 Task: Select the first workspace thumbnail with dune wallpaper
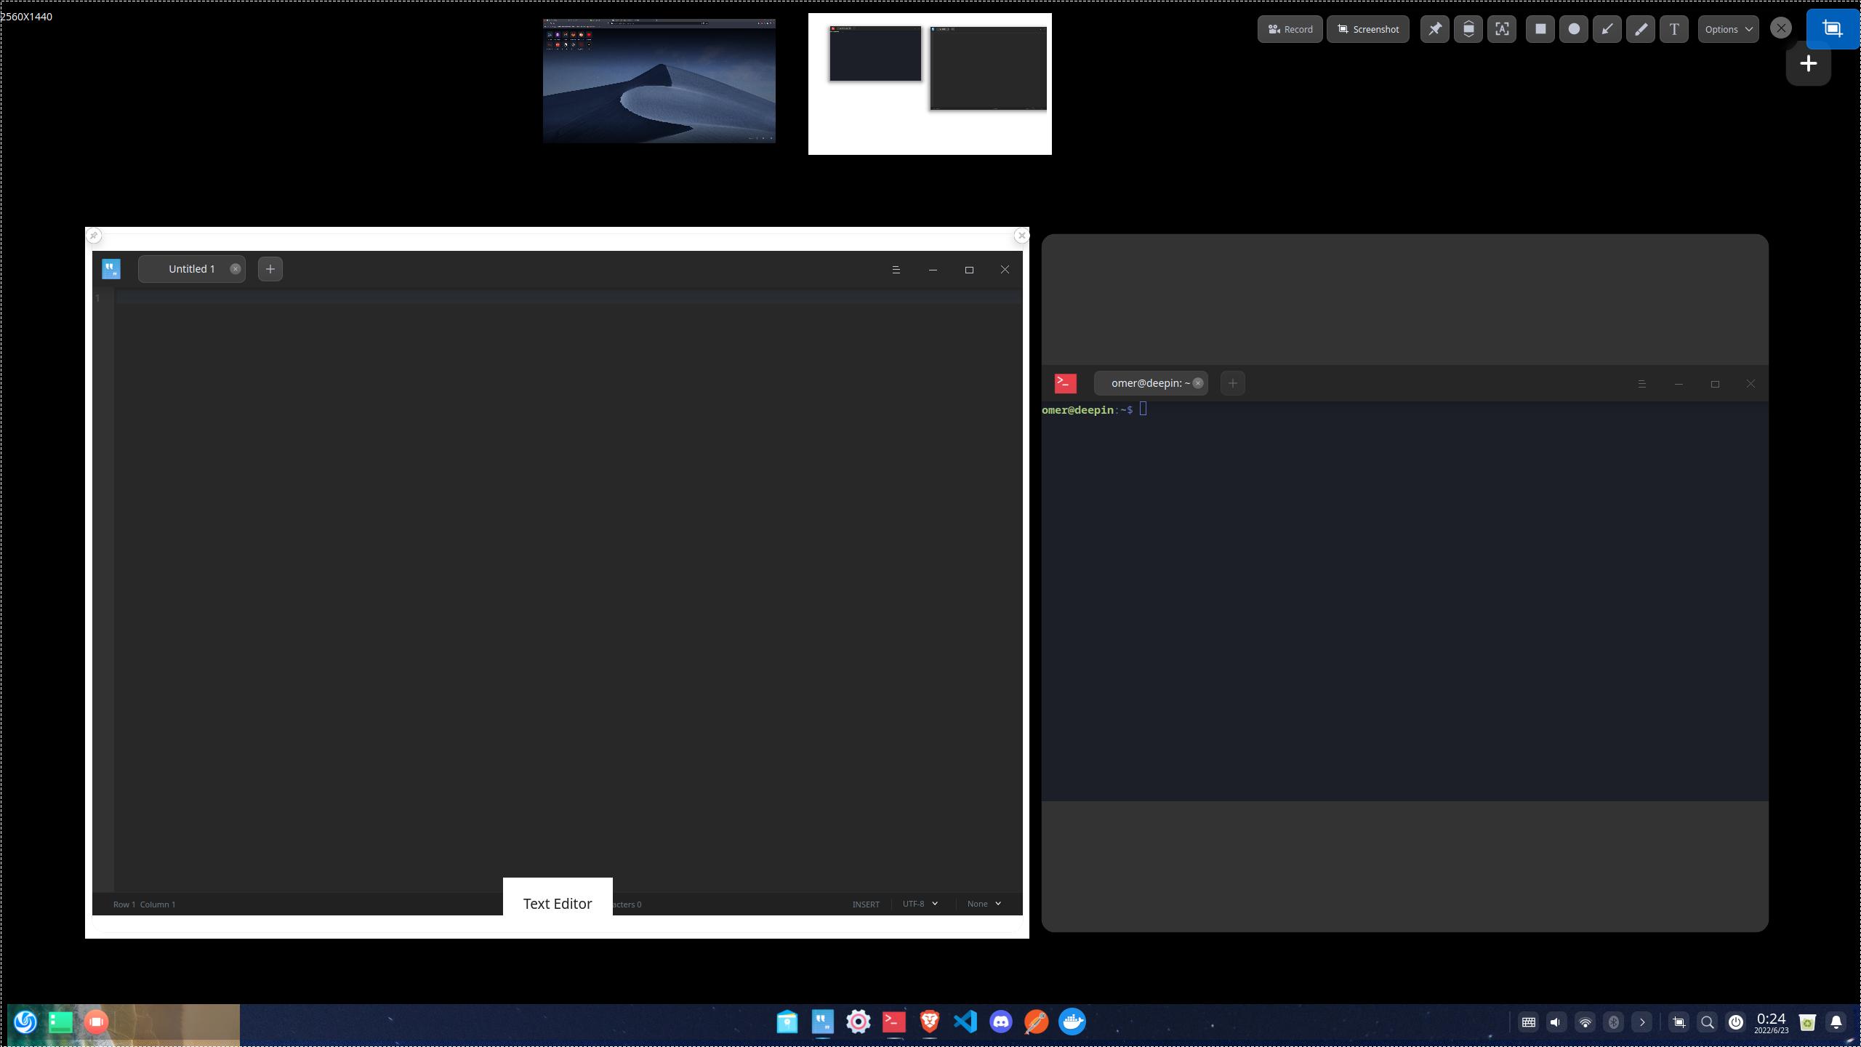659,81
